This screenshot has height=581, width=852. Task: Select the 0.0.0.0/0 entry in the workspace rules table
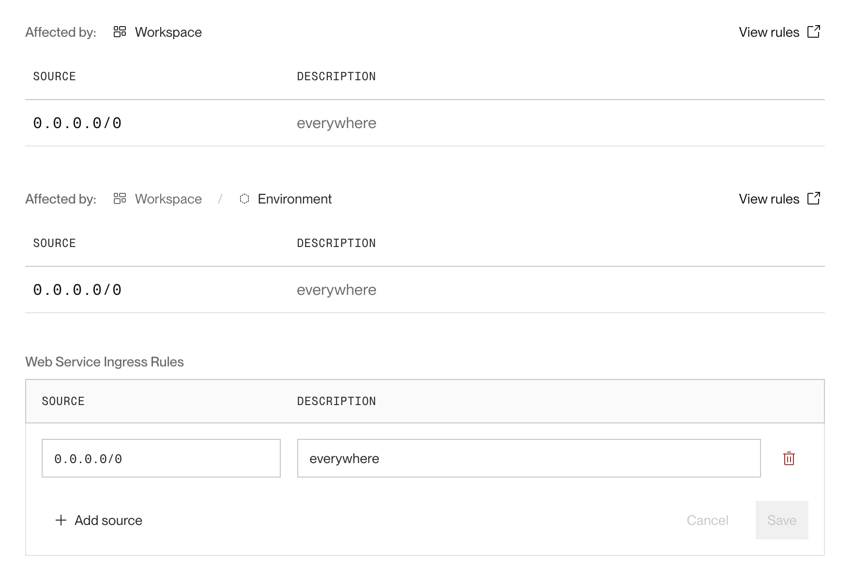tap(78, 123)
